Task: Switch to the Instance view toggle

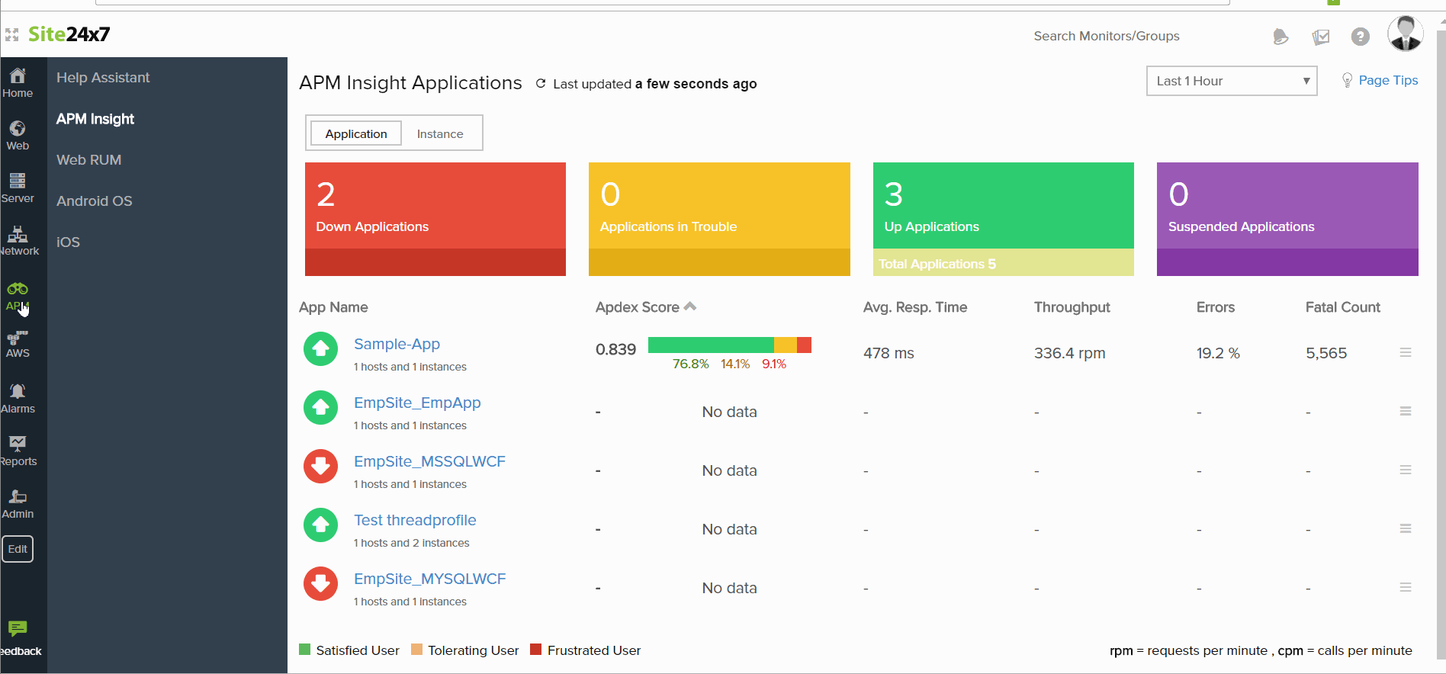Action: [440, 134]
